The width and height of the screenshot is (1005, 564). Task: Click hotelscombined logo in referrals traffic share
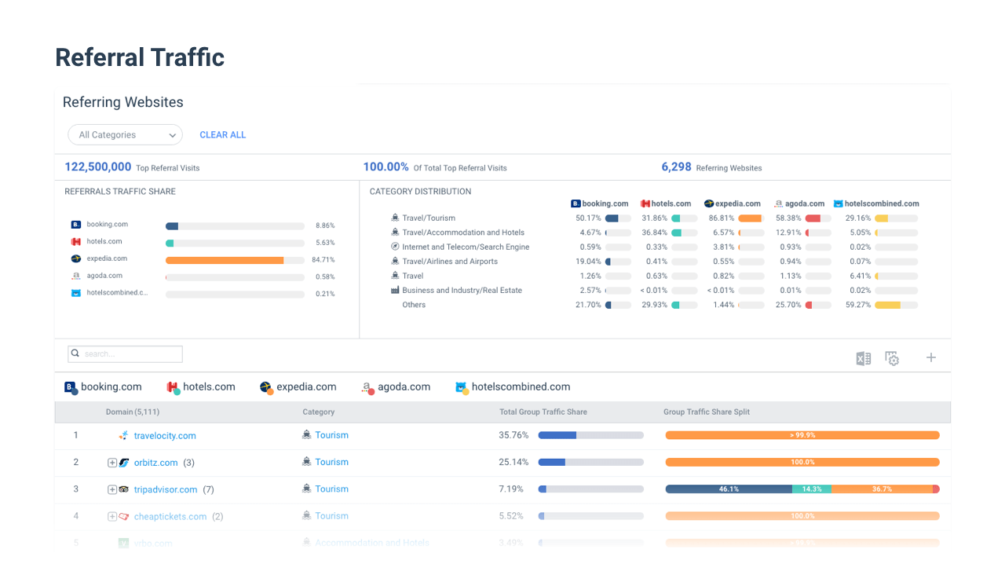pyautogui.click(x=76, y=293)
